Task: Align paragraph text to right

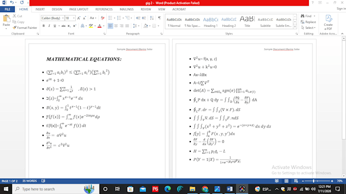Action: (x=122, y=26)
